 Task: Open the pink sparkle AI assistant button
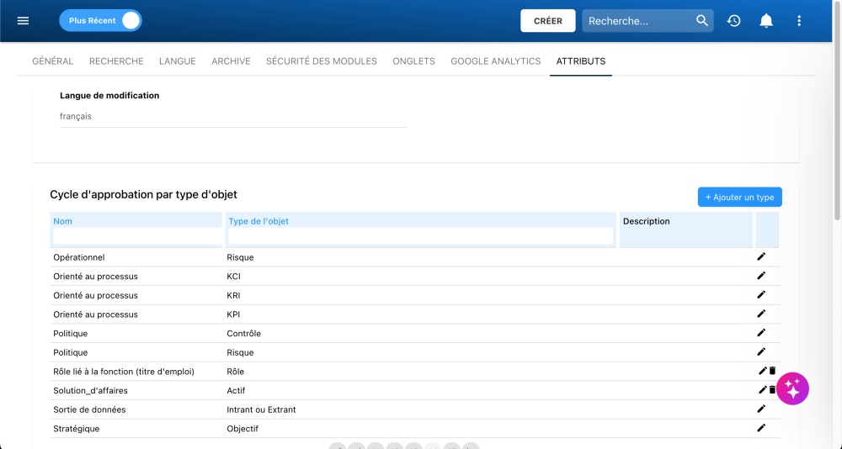792,388
